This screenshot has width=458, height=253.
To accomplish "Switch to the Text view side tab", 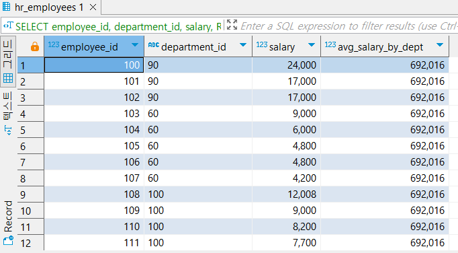I will [8, 113].
